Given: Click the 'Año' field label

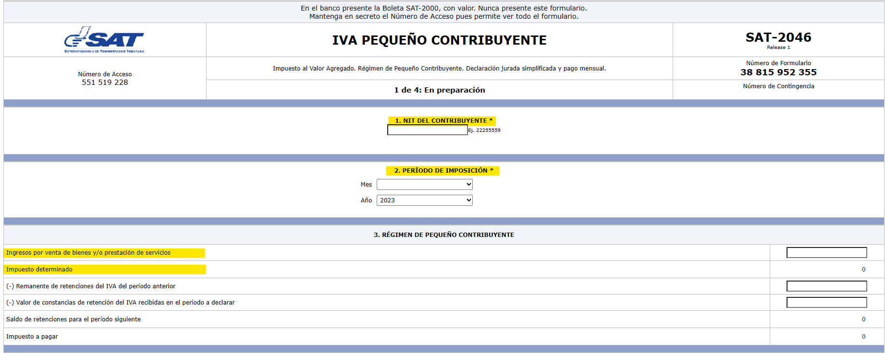Looking at the screenshot, I should (366, 200).
